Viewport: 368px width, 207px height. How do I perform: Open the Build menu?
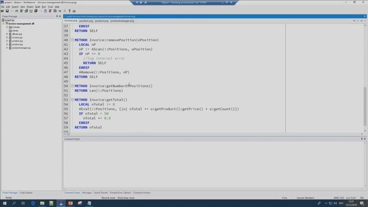[37, 7]
